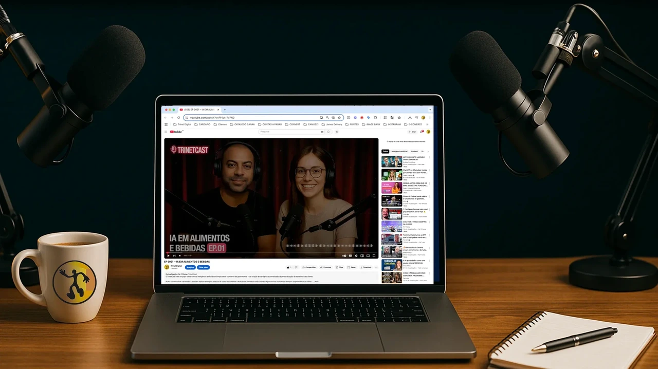Open the CONTAS A PAGAR bookmark folder
The height and width of the screenshot is (369, 658).
[x=270, y=124]
